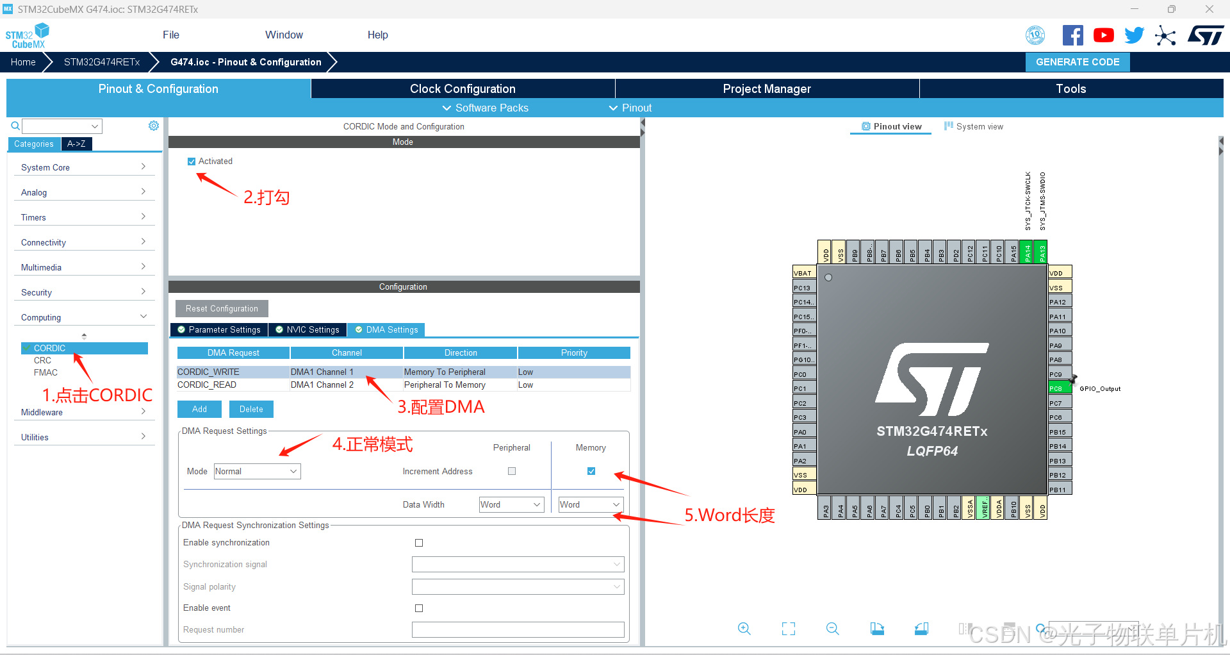This screenshot has width=1230, height=655.
Task: Click the GENERATE CODE button
Action: [1078, 62]
